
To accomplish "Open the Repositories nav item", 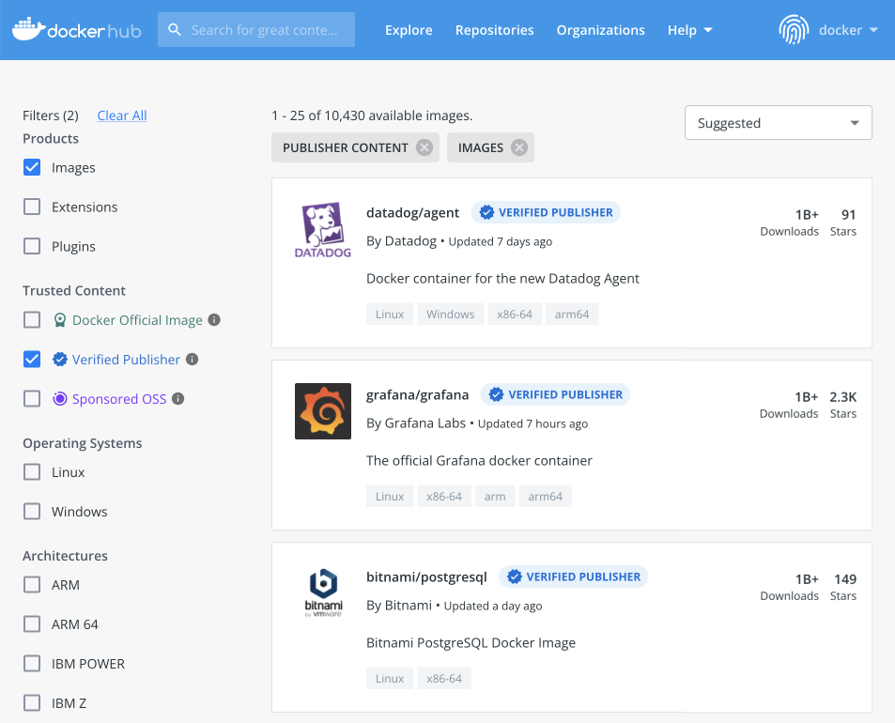I will [494, 30].
